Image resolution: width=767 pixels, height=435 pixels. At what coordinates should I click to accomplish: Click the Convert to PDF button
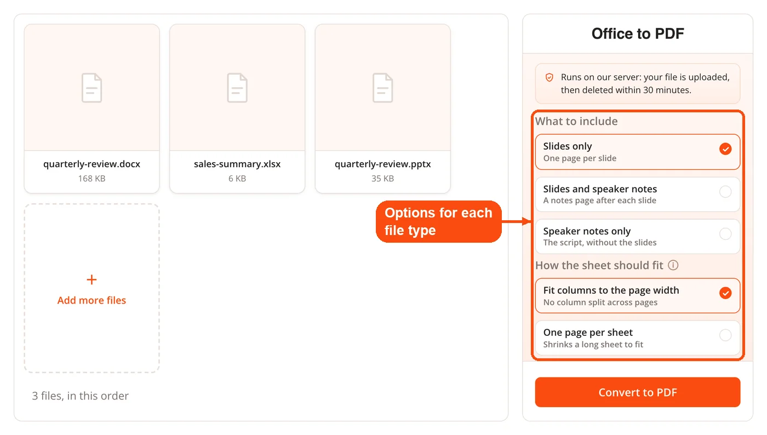pyautogui.click(x=638, y=392)
